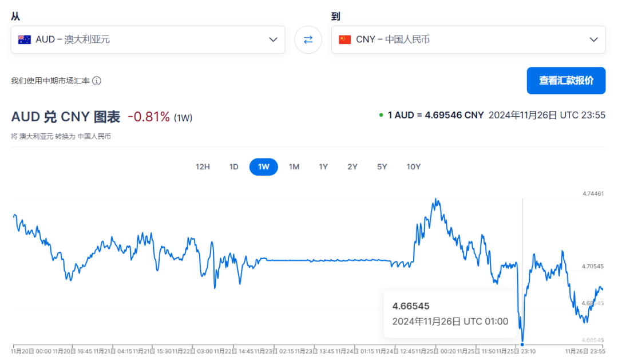Show the 5Y chart range

click(382, 166)
